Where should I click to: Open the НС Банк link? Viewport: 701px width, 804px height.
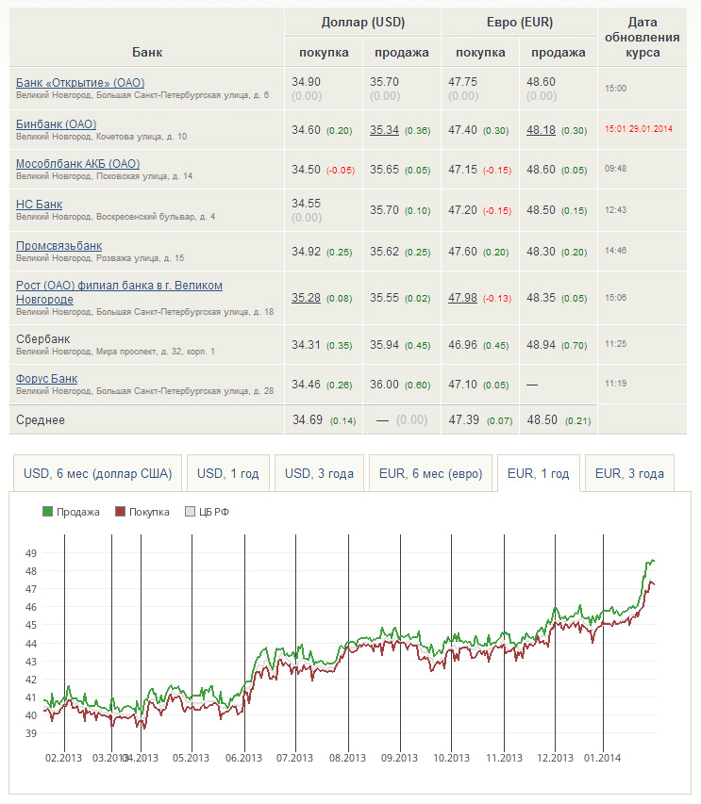tap(39, 205)
